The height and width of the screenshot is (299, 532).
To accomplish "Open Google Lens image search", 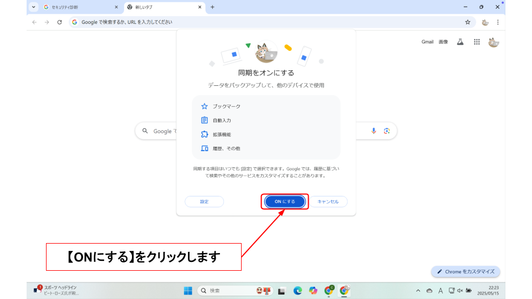I will tap(387, 131).
